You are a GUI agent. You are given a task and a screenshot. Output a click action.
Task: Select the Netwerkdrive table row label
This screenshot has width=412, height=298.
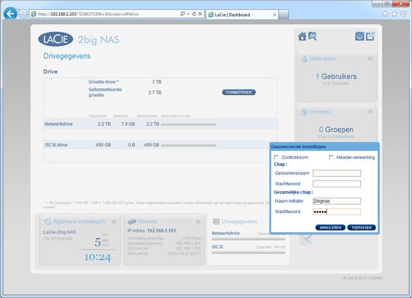59,124
